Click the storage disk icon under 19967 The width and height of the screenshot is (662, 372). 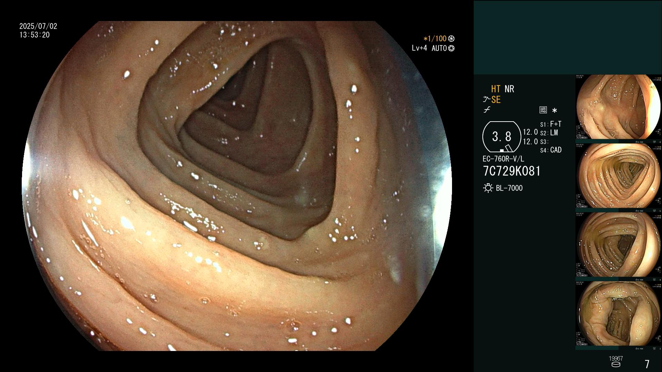click(x=616, y=364)
